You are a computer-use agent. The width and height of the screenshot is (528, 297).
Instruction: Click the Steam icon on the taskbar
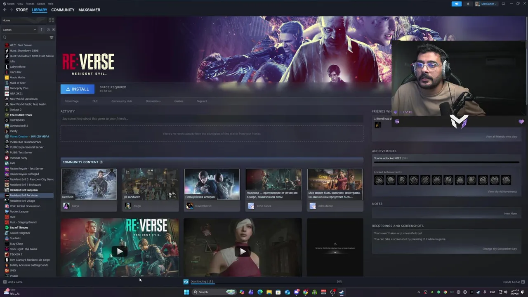[x=342, y=292]
